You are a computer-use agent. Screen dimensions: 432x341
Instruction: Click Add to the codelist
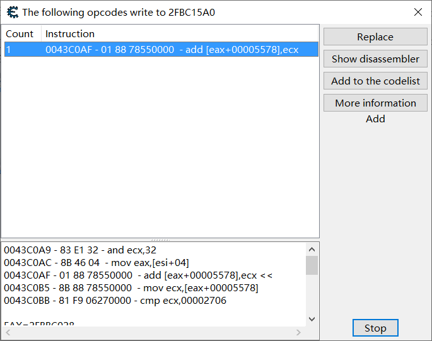pos(375,81)
